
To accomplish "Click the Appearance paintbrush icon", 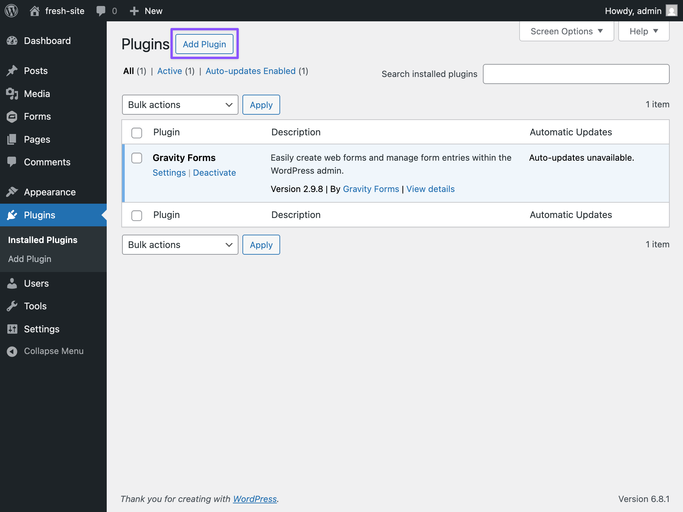I will pyautogui.click(x=12, y=192).
